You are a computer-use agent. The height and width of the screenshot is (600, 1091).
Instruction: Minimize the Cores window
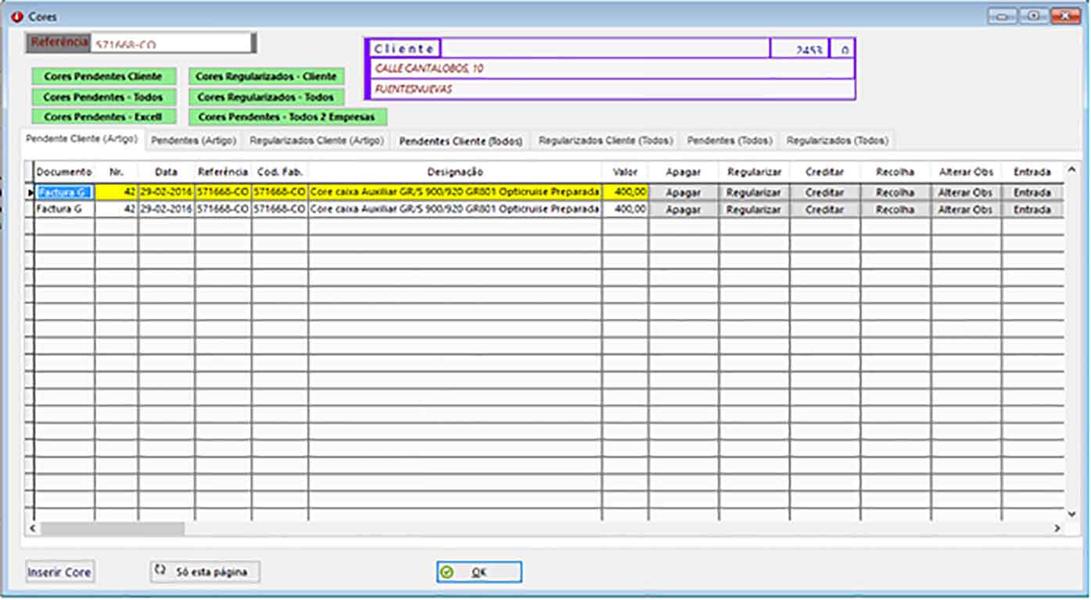pos(1003,16)
